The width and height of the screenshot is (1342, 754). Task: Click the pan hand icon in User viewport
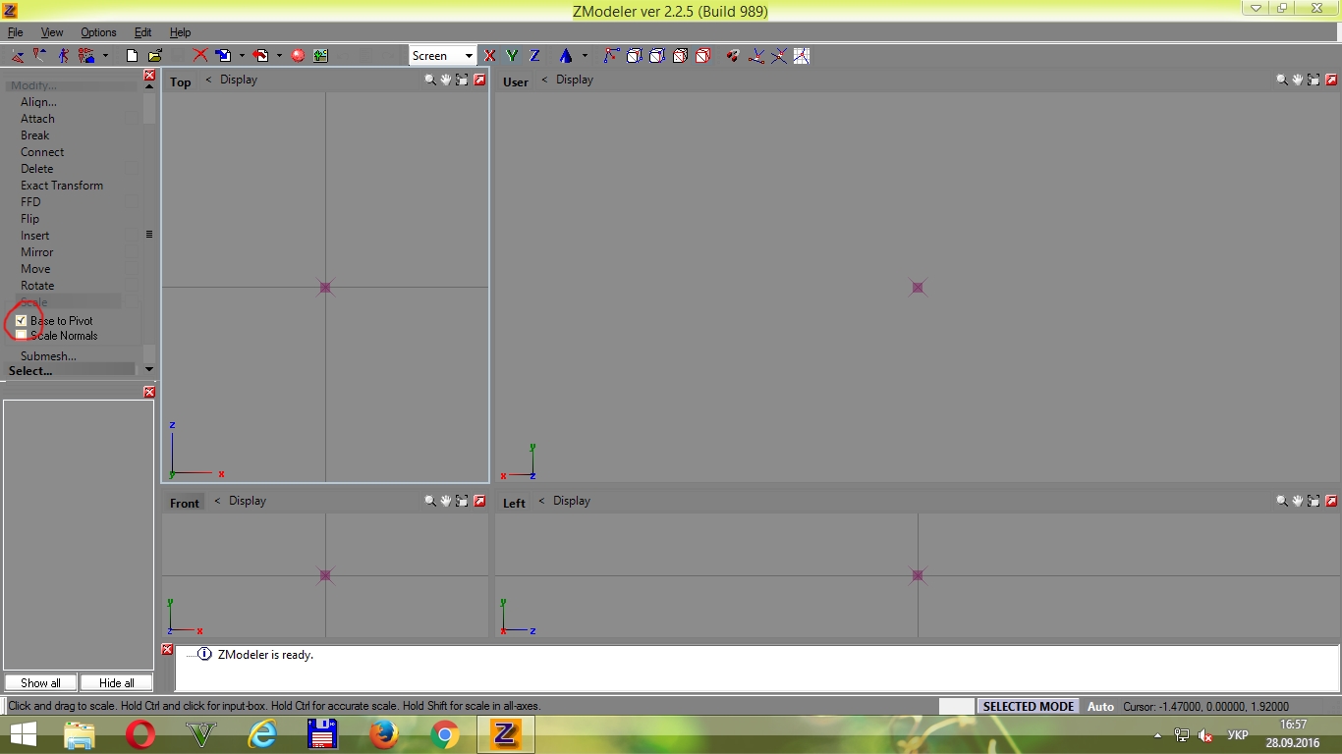pos(1298,80)
